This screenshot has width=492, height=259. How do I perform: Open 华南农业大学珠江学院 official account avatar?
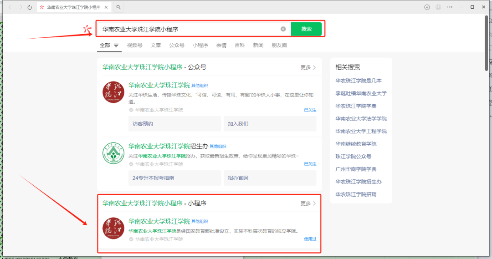pos(113,92)
